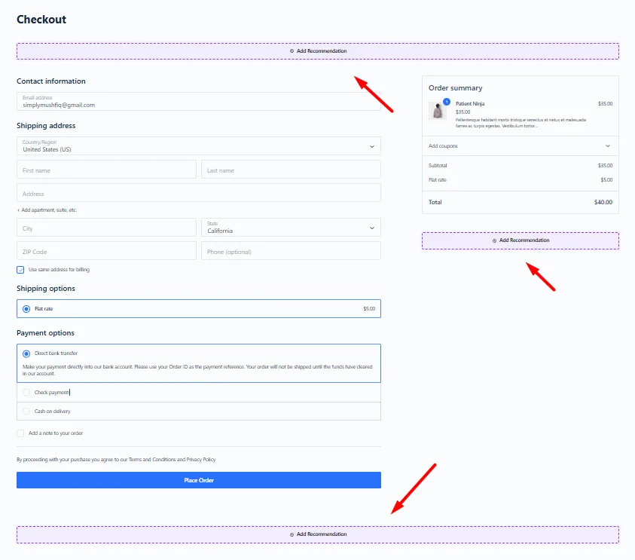Screen dimensions: 635x560
Task: Toggle Use same address for billing checkbox
Action: [x=20, y=270]
